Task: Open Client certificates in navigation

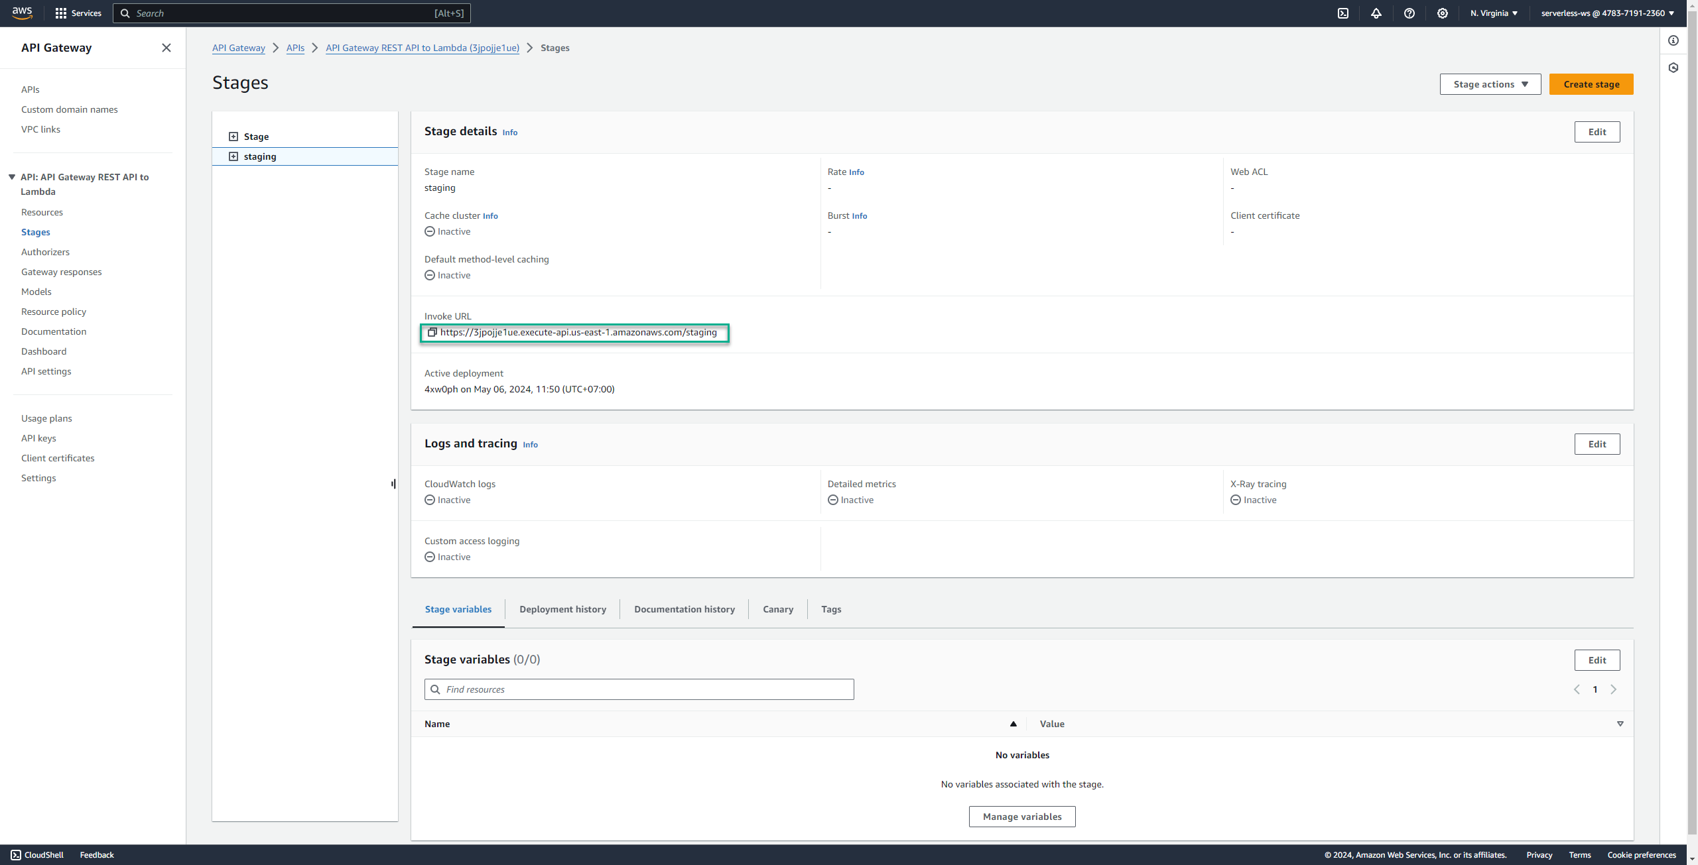Action: coord(58,458)
